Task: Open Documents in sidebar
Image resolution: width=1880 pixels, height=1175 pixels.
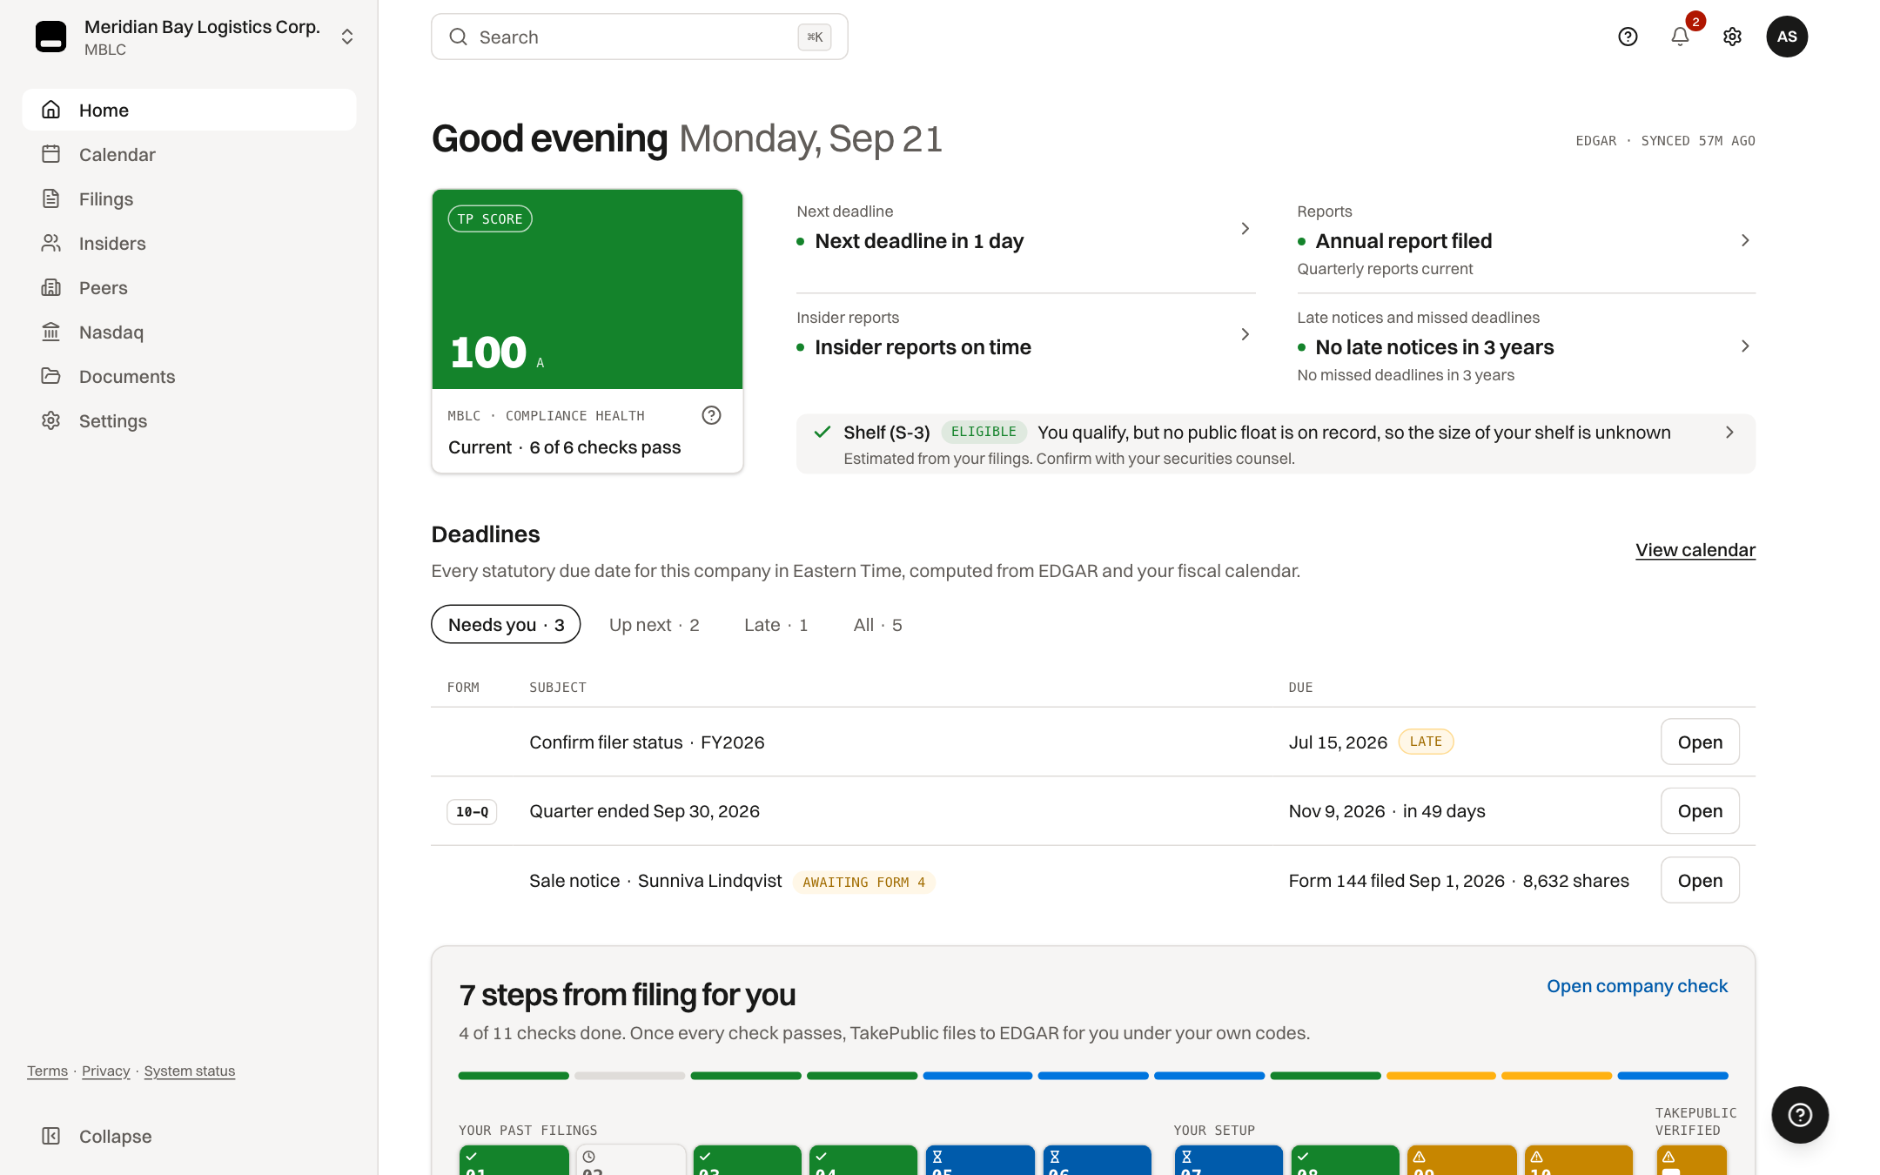Action: point(189,376)
